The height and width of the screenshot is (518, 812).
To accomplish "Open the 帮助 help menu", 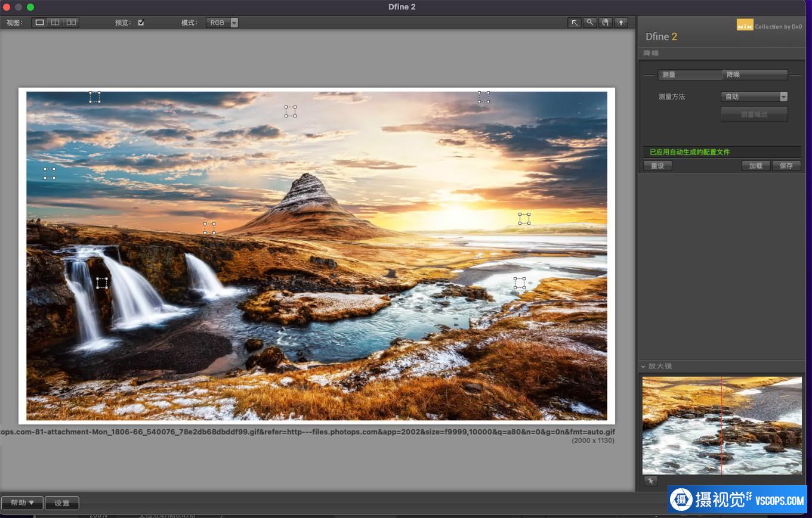I will point(22,503).
